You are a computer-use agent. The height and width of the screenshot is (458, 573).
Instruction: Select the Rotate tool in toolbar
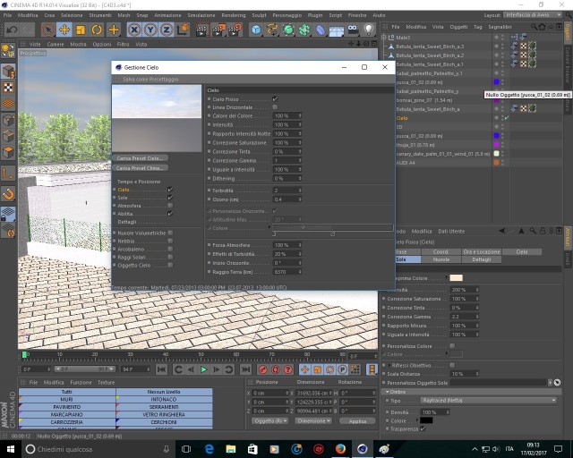pyautogui.click(x=97, y=30)
